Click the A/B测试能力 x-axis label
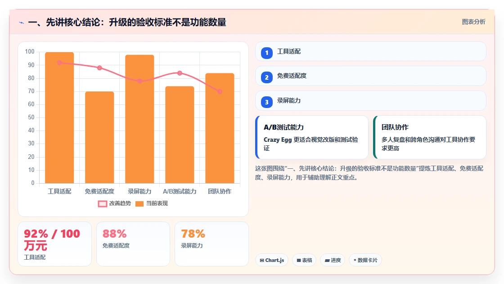Viewport: 504px width, 284px height. 180,191
